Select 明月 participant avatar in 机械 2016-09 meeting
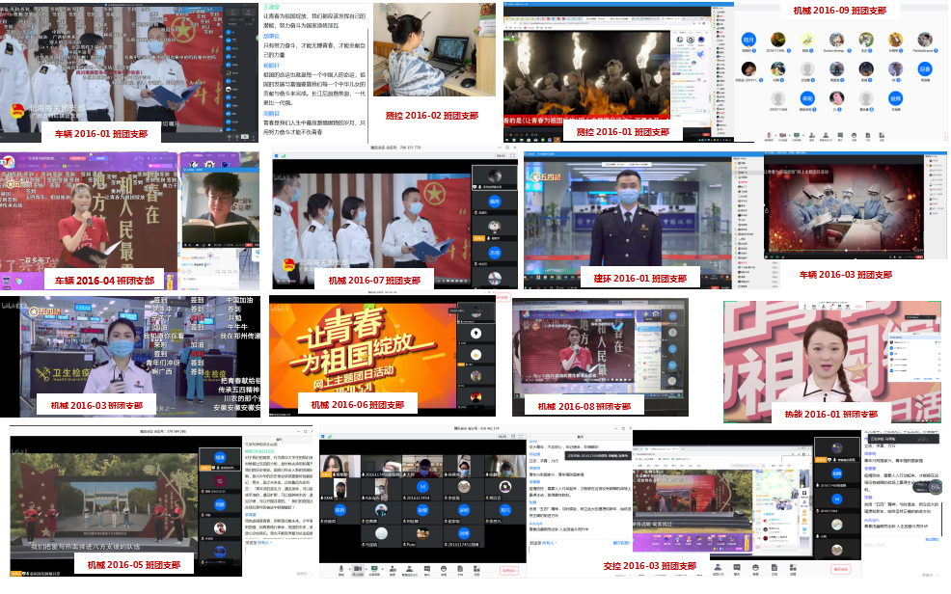951x594 pixels. coord(749,40)
